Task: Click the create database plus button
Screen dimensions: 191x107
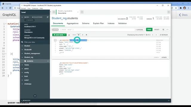Action: (x=35, y=96)
